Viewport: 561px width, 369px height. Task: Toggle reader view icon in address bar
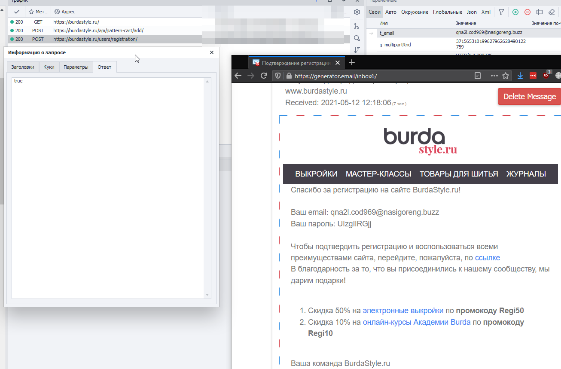478,76
